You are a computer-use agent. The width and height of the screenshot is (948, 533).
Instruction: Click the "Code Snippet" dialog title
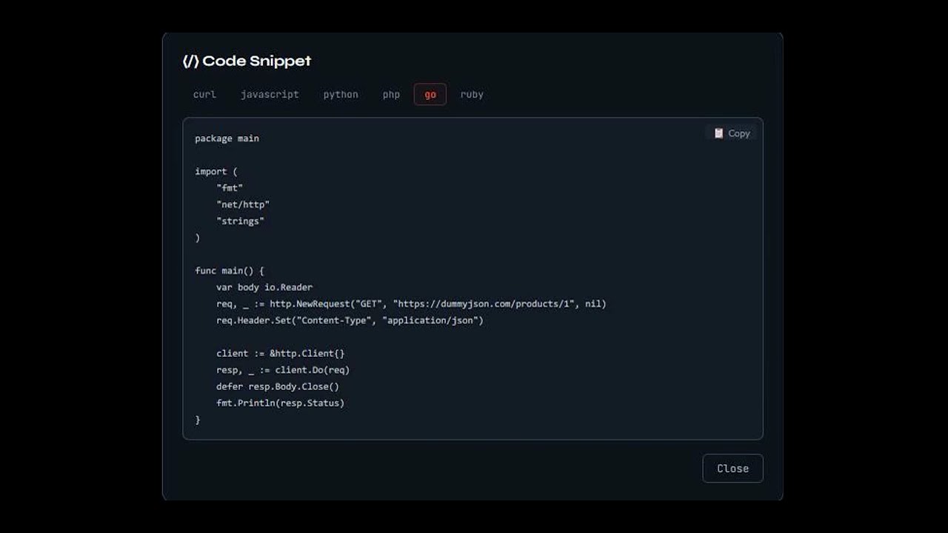[257, 61]
